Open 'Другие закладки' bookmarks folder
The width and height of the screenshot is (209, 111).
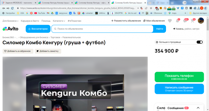[x=198, y=13]
